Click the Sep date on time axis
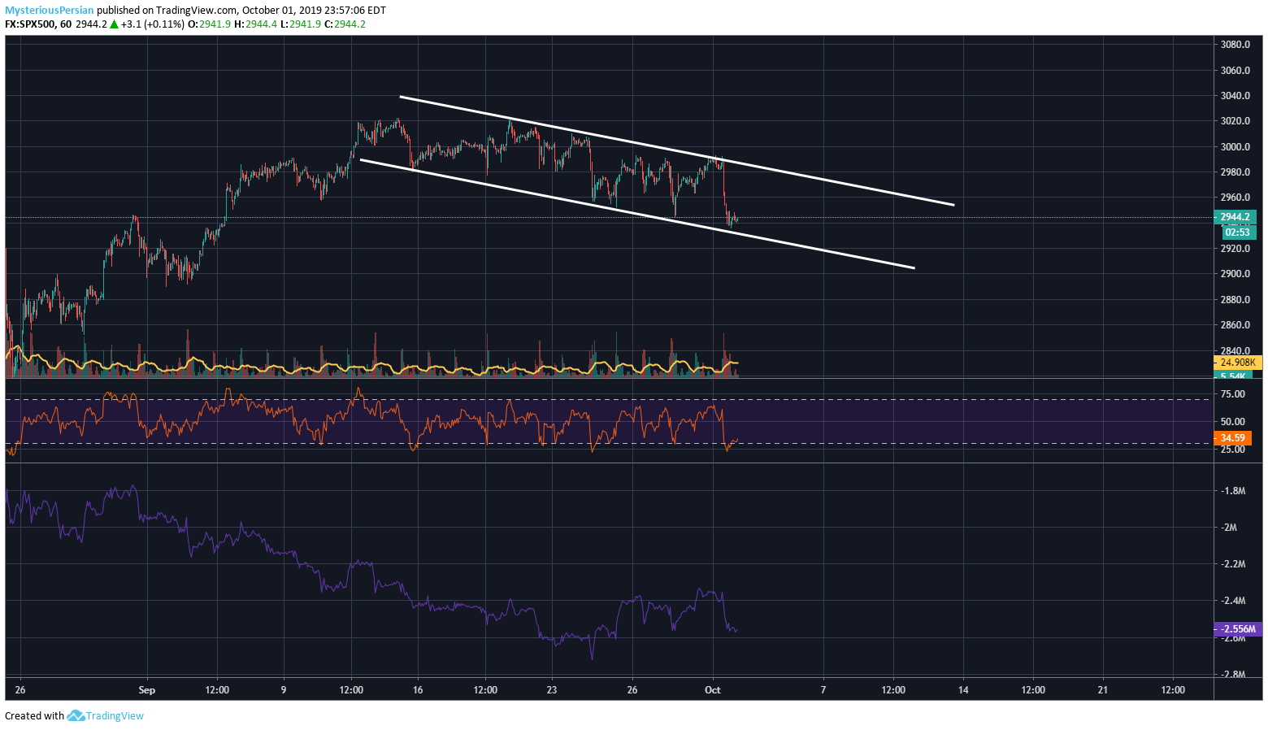This screenshot has width=1268, height=730. point(146,690)
